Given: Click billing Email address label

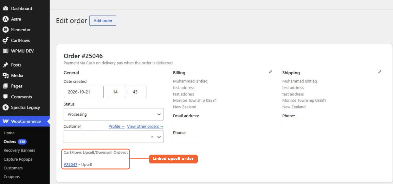Looking at the screenshot, I should pos(186,116).
